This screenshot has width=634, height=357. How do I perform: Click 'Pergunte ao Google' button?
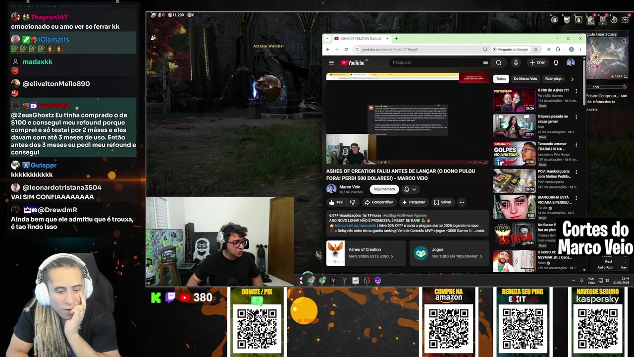(x=510, y=50)
